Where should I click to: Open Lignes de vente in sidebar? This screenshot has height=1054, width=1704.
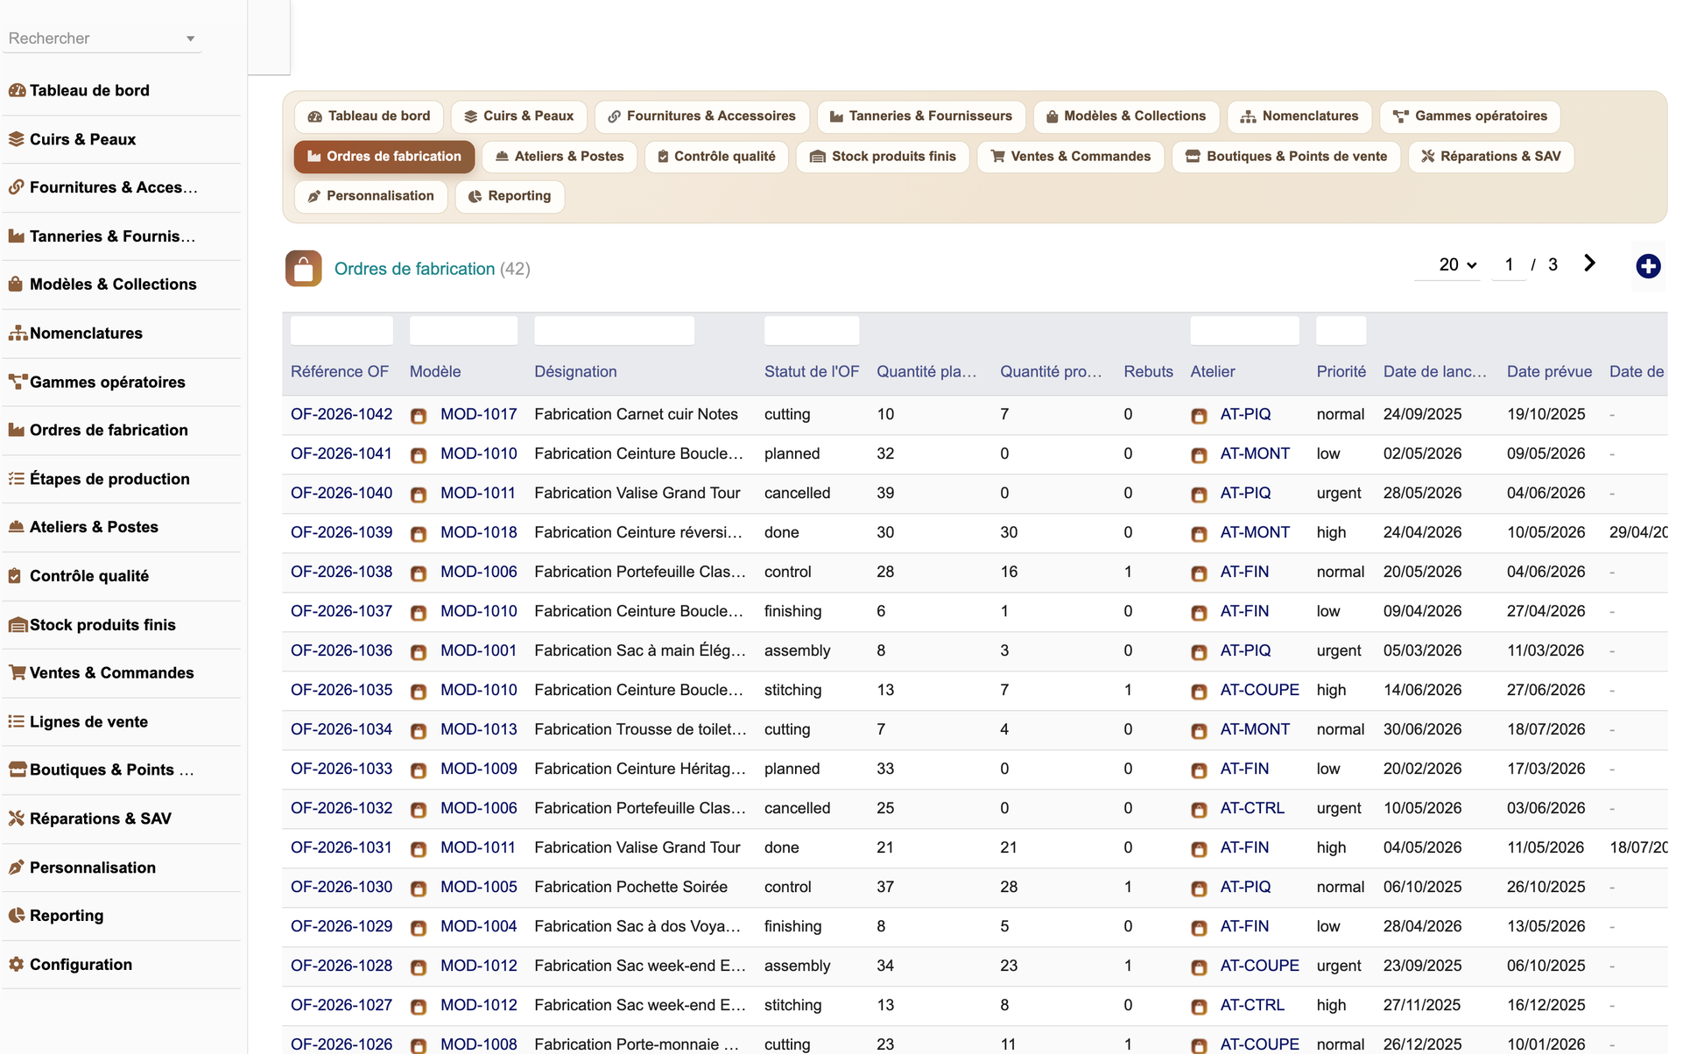(88, 722)
